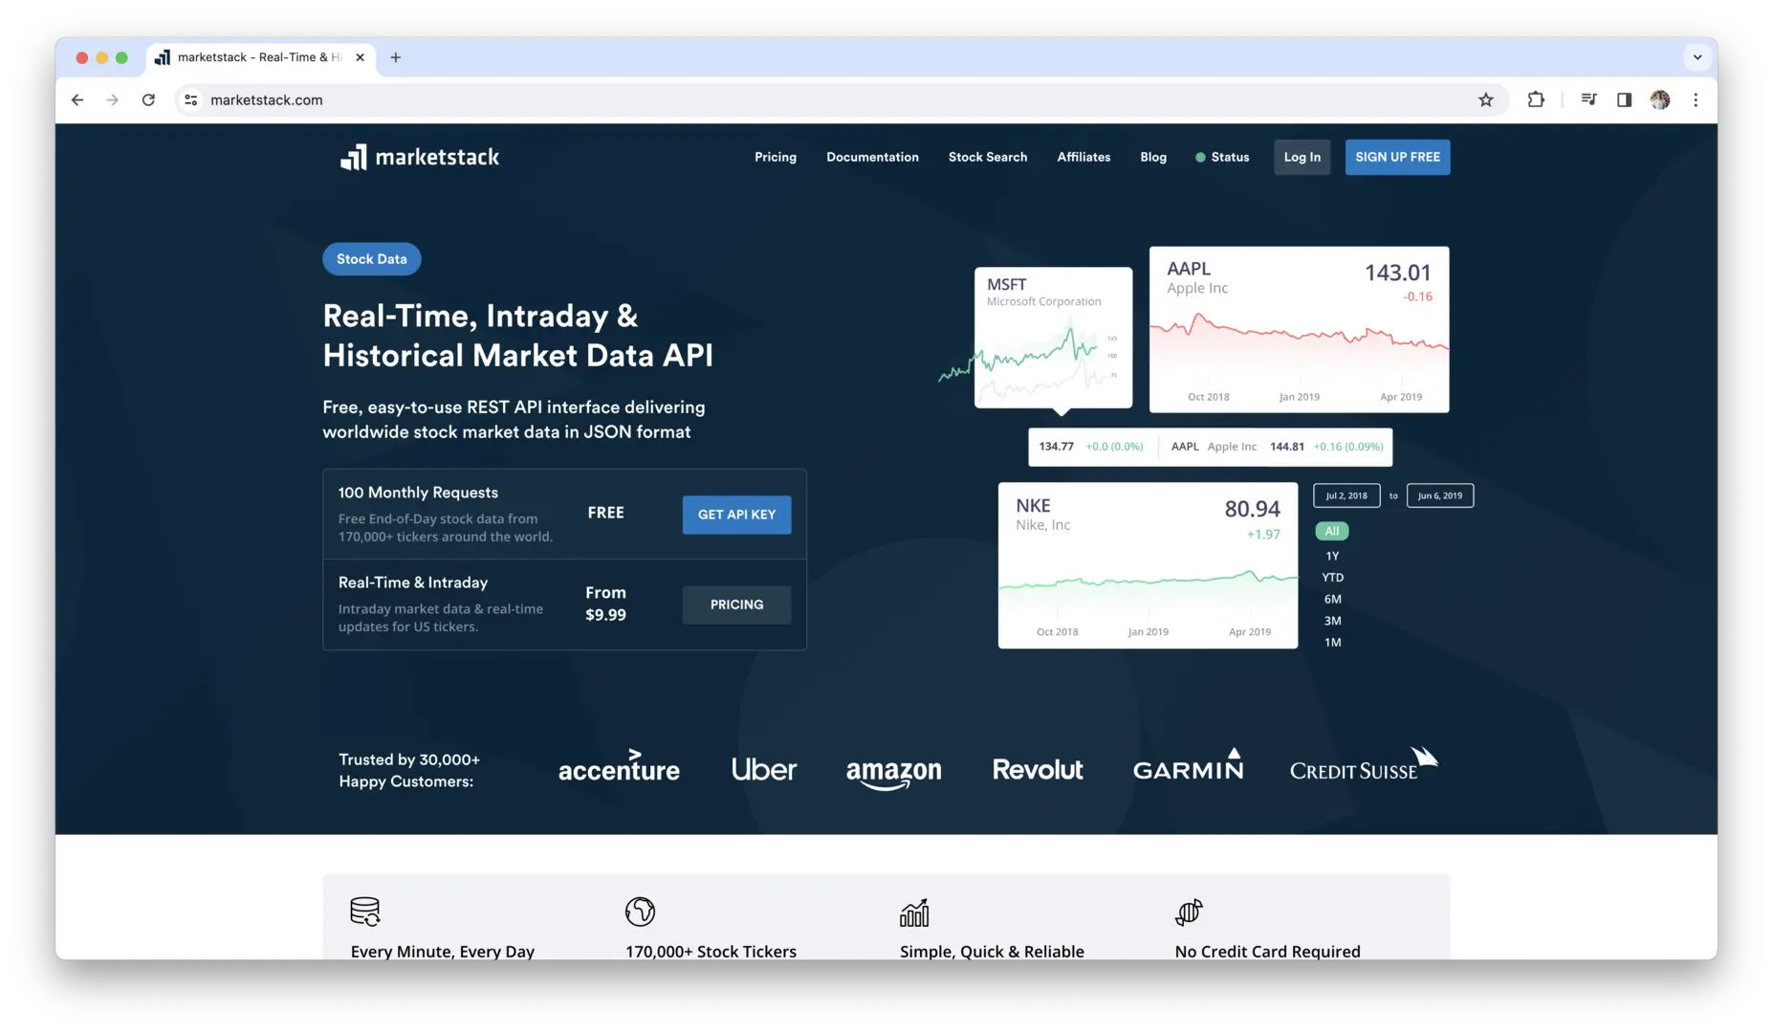Click the NKE stock chart card

click(1148, 565)
